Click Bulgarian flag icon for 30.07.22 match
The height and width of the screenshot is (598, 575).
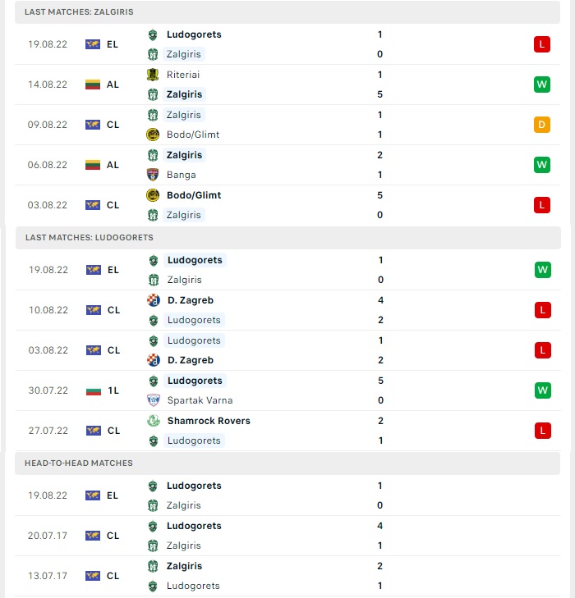click(x=94, y=390)
